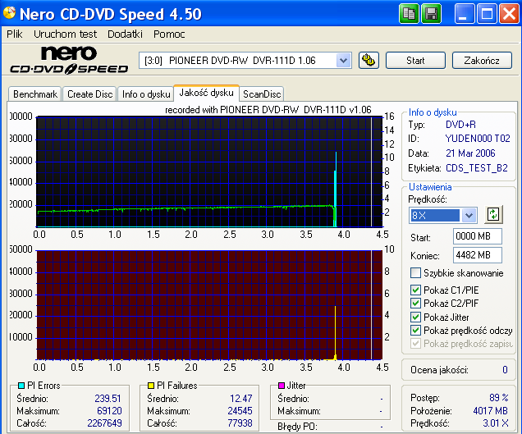Screen dimensions: 522x434
Task: Click the Ocena jakości value 0
Action: click(505, 370)
